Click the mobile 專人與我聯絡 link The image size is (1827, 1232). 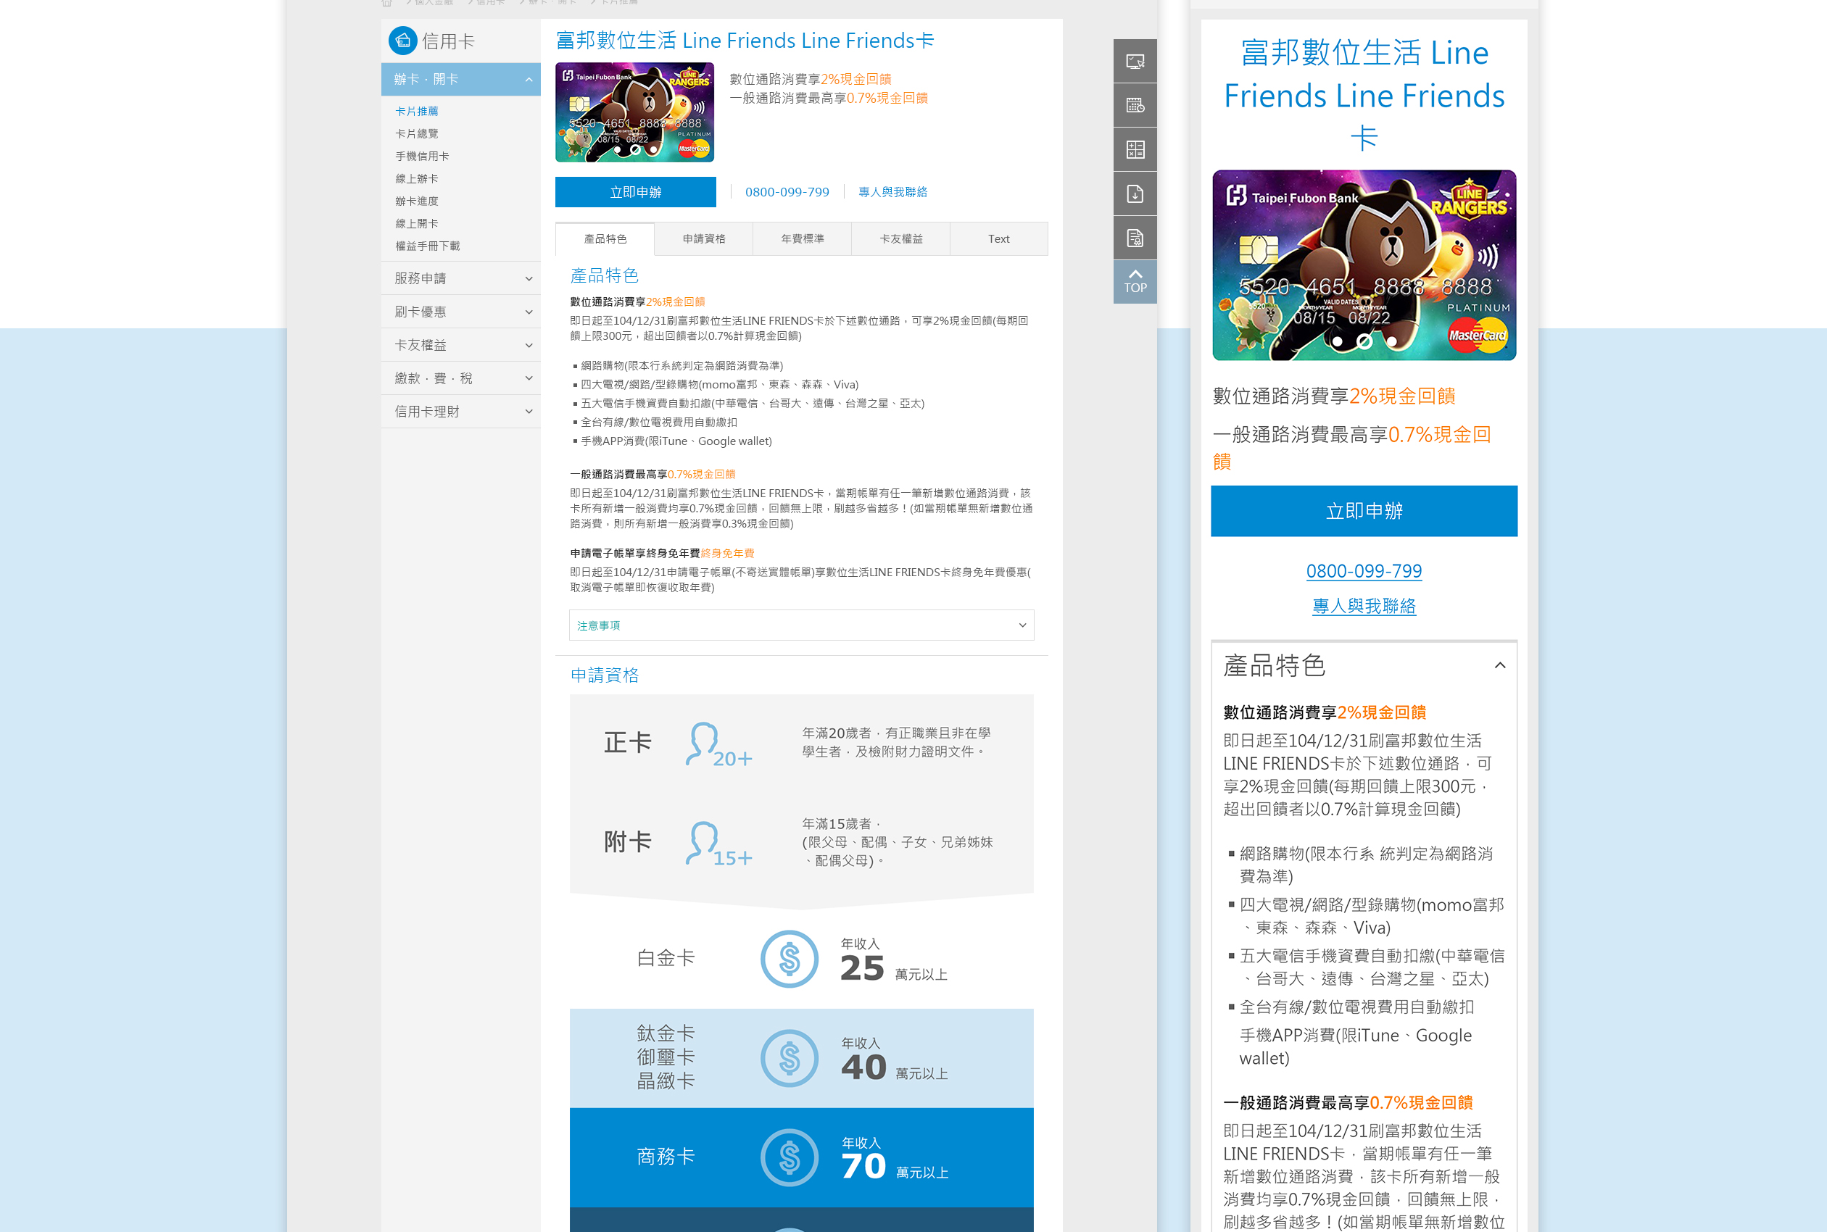[x=1364, y=606]
